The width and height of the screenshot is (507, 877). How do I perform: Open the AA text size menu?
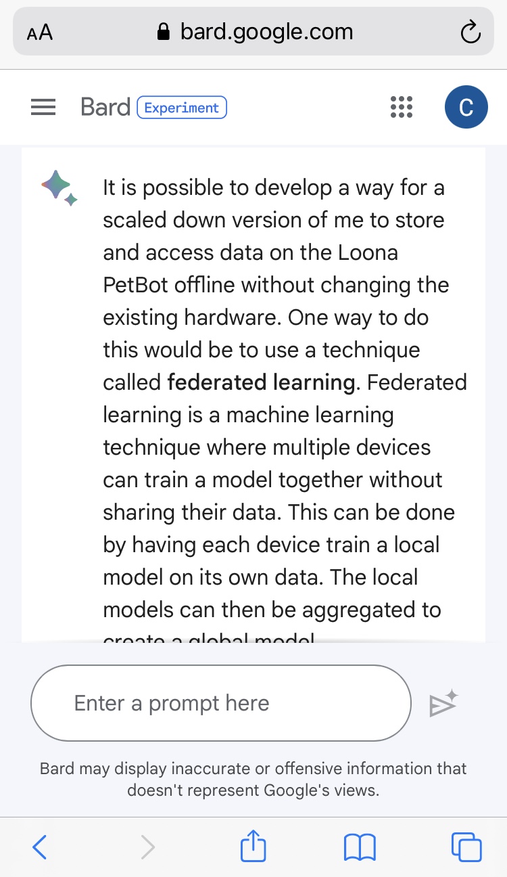tap(40, 33)
